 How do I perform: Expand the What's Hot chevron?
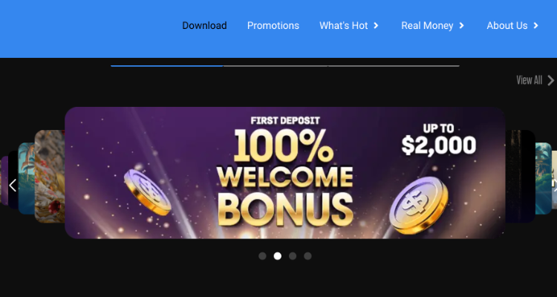pyautogui.click(x=377, y=25)
